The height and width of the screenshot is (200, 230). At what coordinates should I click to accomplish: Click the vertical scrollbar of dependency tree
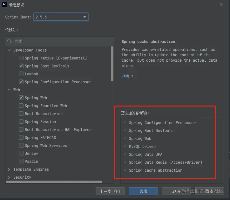[112, 64]
